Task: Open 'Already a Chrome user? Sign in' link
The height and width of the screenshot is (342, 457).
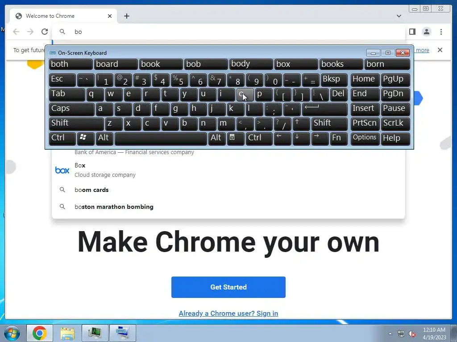Action: coord(228,313)
